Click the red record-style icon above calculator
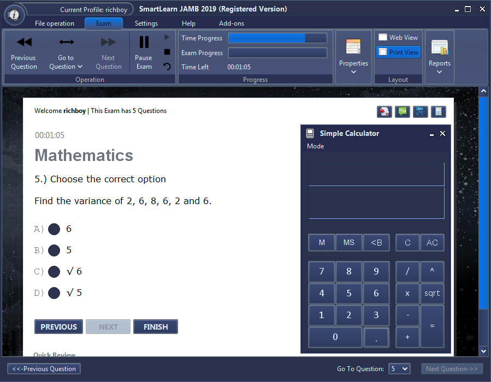The image size is (491, 382). [x=384, y=112]
